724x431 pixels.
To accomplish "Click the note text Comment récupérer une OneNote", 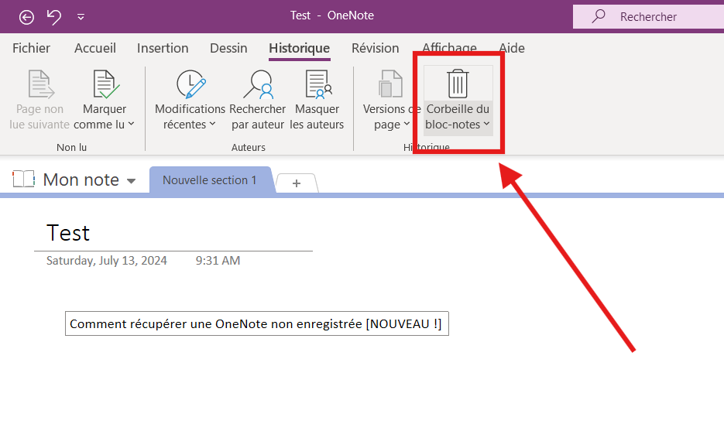I will (256, 324).
